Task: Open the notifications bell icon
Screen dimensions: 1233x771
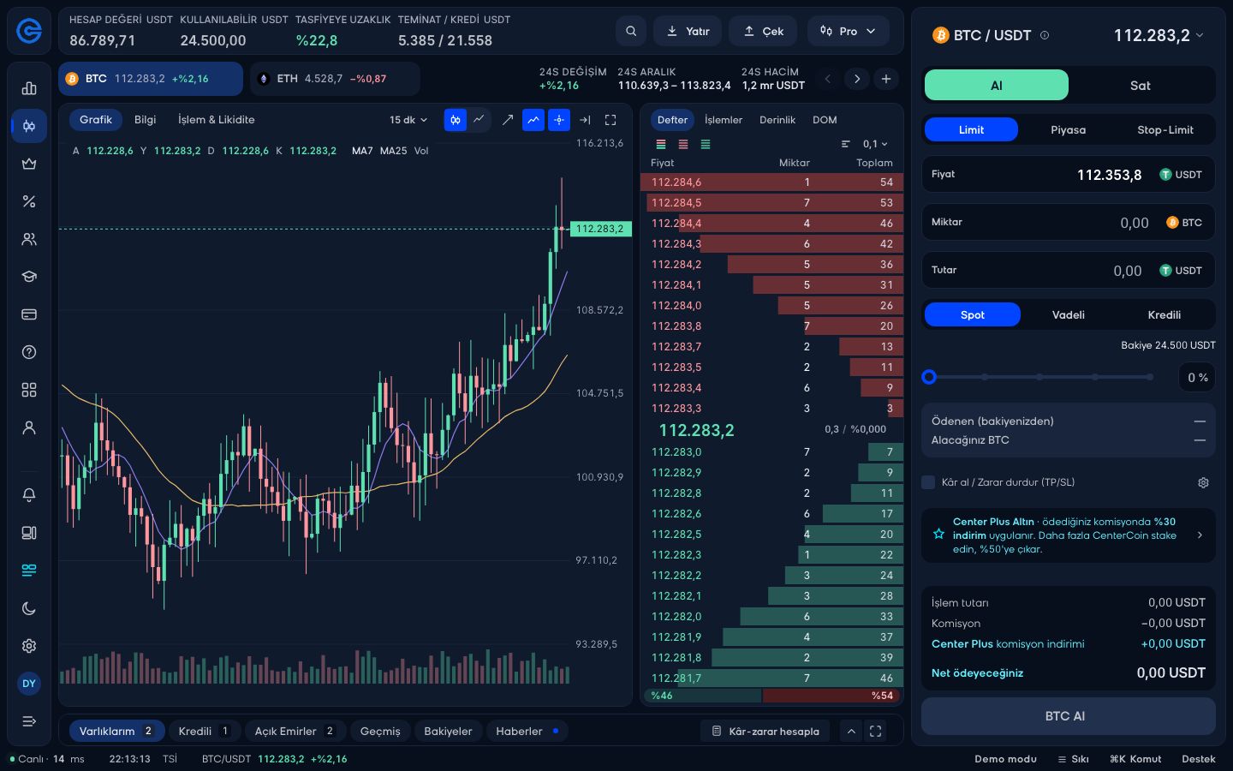Action: click(x=29, y=495)
